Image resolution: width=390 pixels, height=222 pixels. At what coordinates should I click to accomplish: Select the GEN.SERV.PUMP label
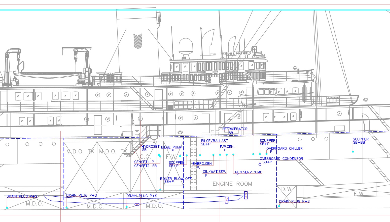pyautogui.click(x=249, y=172)
